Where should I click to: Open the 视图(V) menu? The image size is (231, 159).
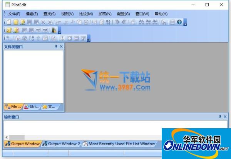(67, 14)
